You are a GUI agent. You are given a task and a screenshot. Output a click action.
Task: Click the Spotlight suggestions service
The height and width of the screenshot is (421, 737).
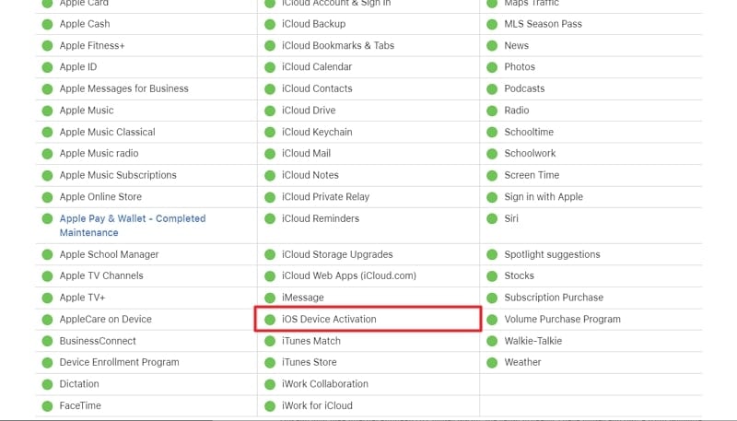[552, 254]
